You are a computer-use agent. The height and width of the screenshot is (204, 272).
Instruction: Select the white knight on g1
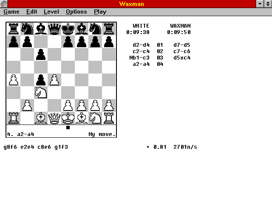pyautogui.click(x=95, y=118)
